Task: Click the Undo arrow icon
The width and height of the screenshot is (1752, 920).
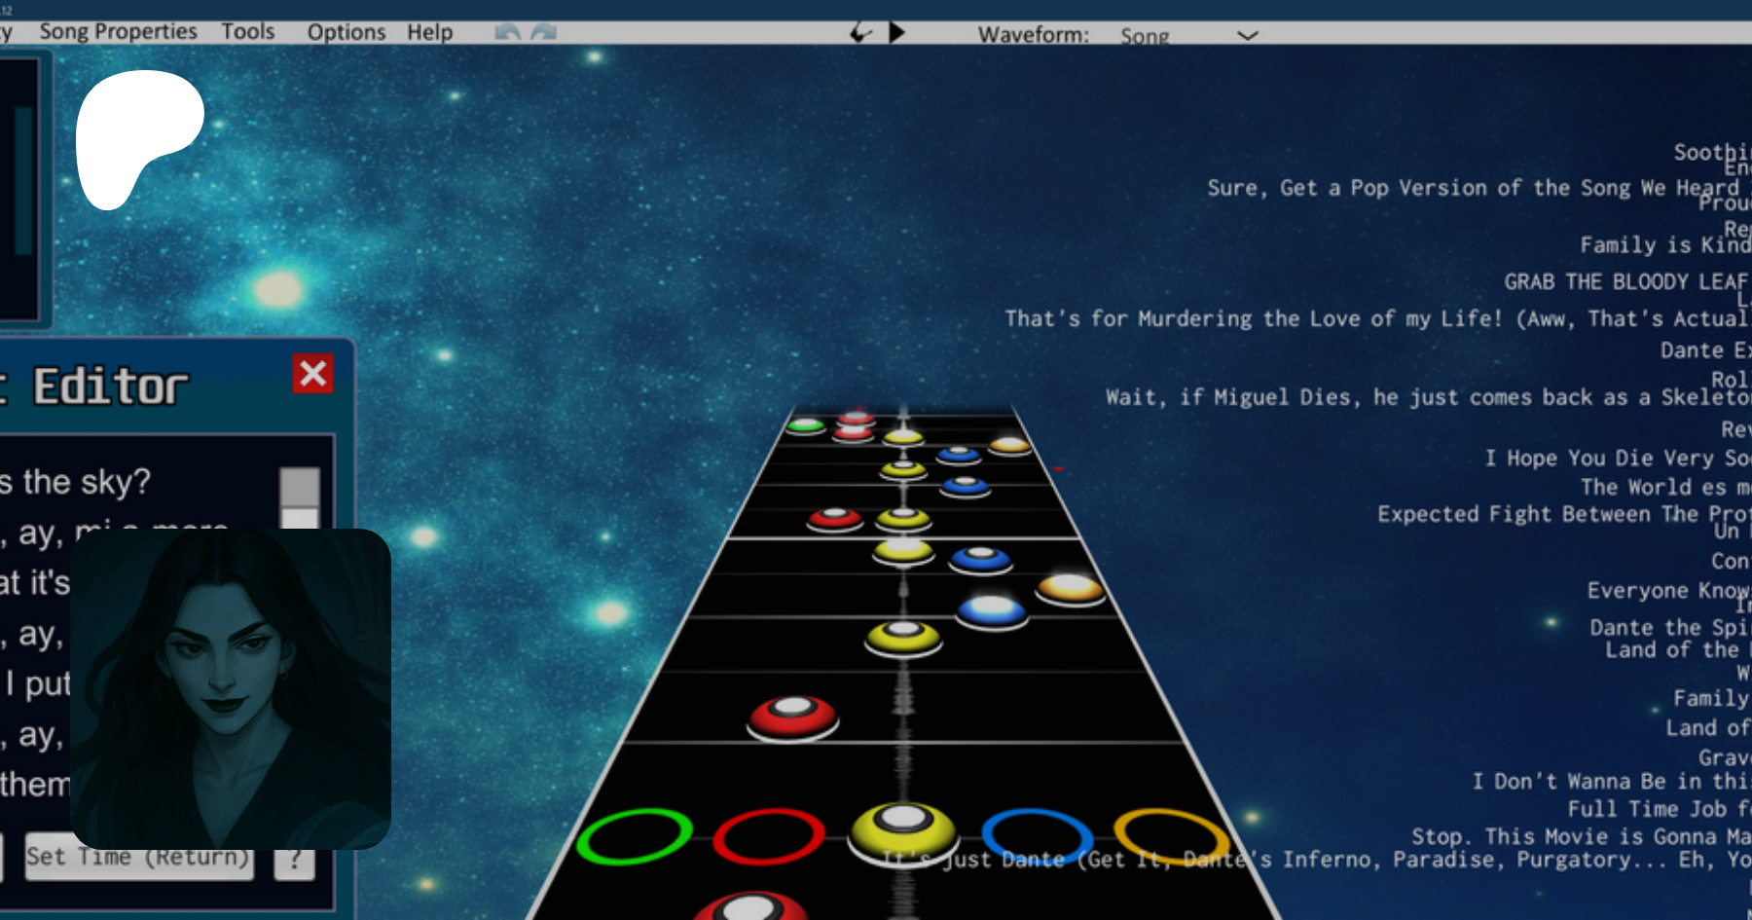Action: pyautogui.click(x=507, y=32)
